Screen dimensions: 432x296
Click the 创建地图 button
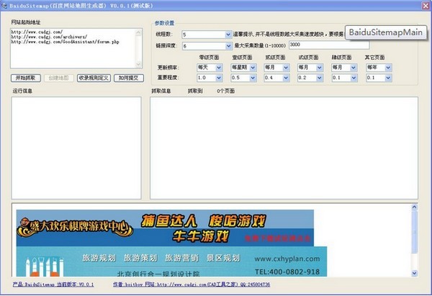pos(59,78)
